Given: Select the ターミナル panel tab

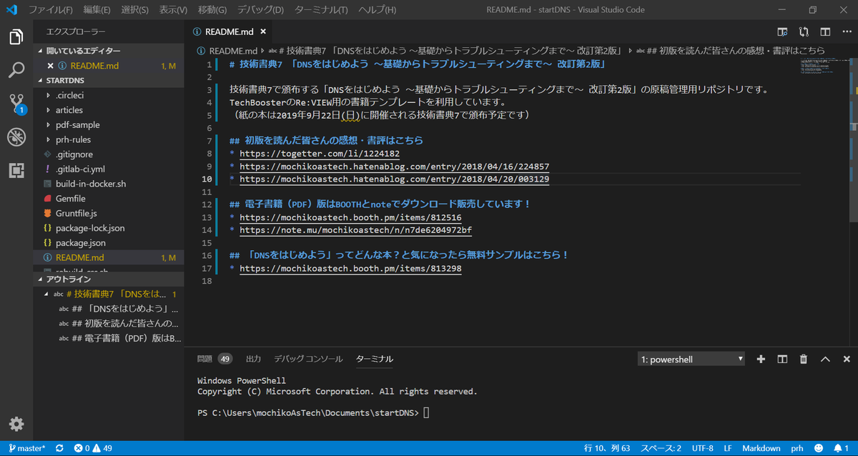Looking at the screenshot, I should coord(375,359).
